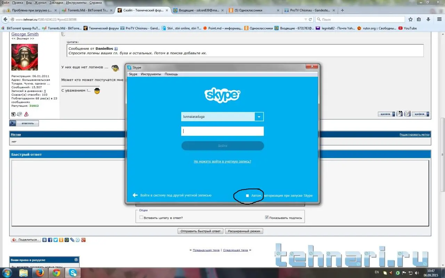Click the quick reply pencil icon on the post

pos(407,114)
